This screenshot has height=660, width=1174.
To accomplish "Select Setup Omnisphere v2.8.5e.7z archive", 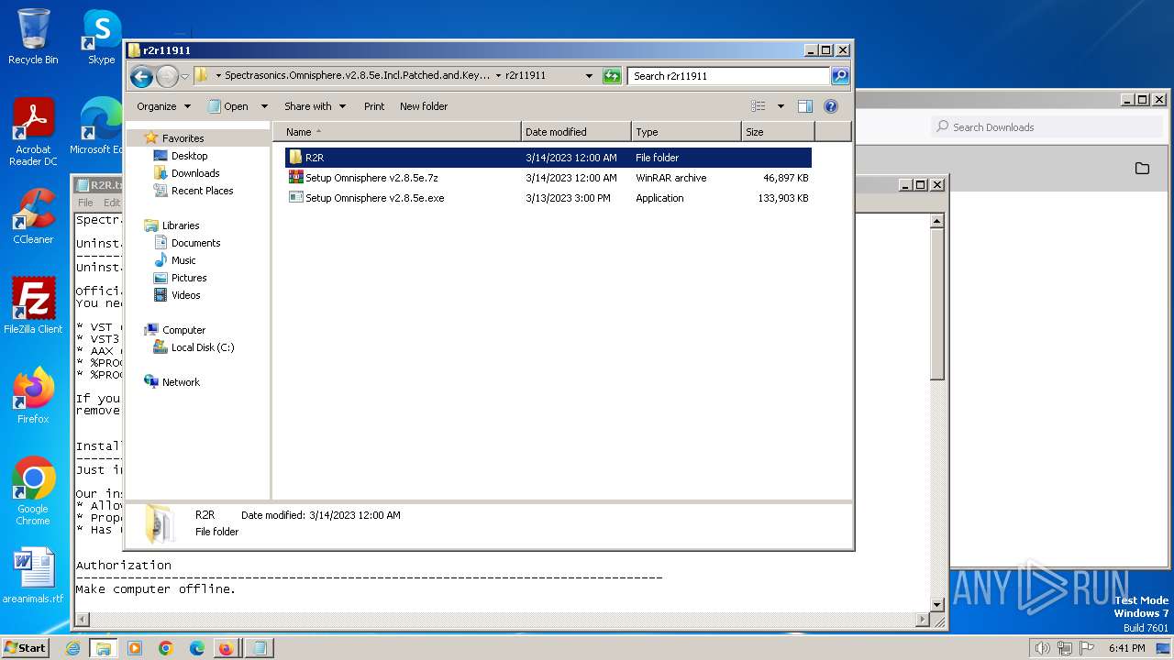I will [548, 178].
